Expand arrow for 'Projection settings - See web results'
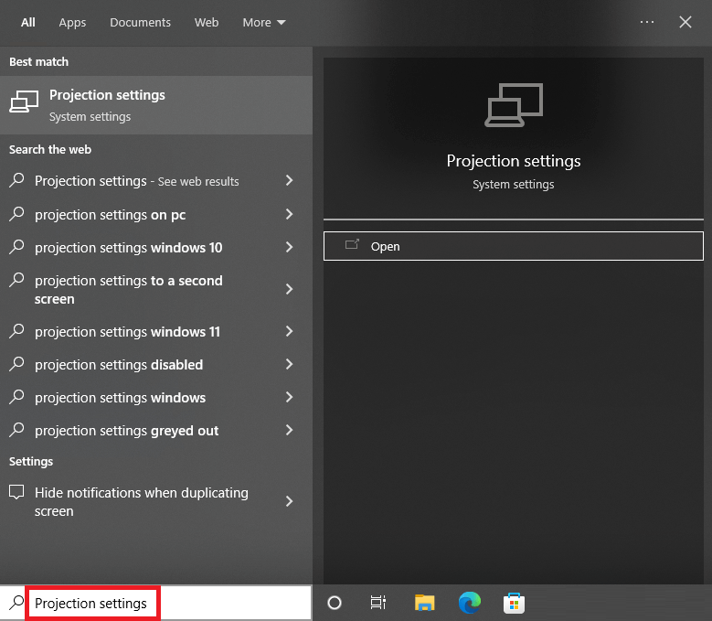This screenshot has width=712, height=621. click(x=289, y=180)
